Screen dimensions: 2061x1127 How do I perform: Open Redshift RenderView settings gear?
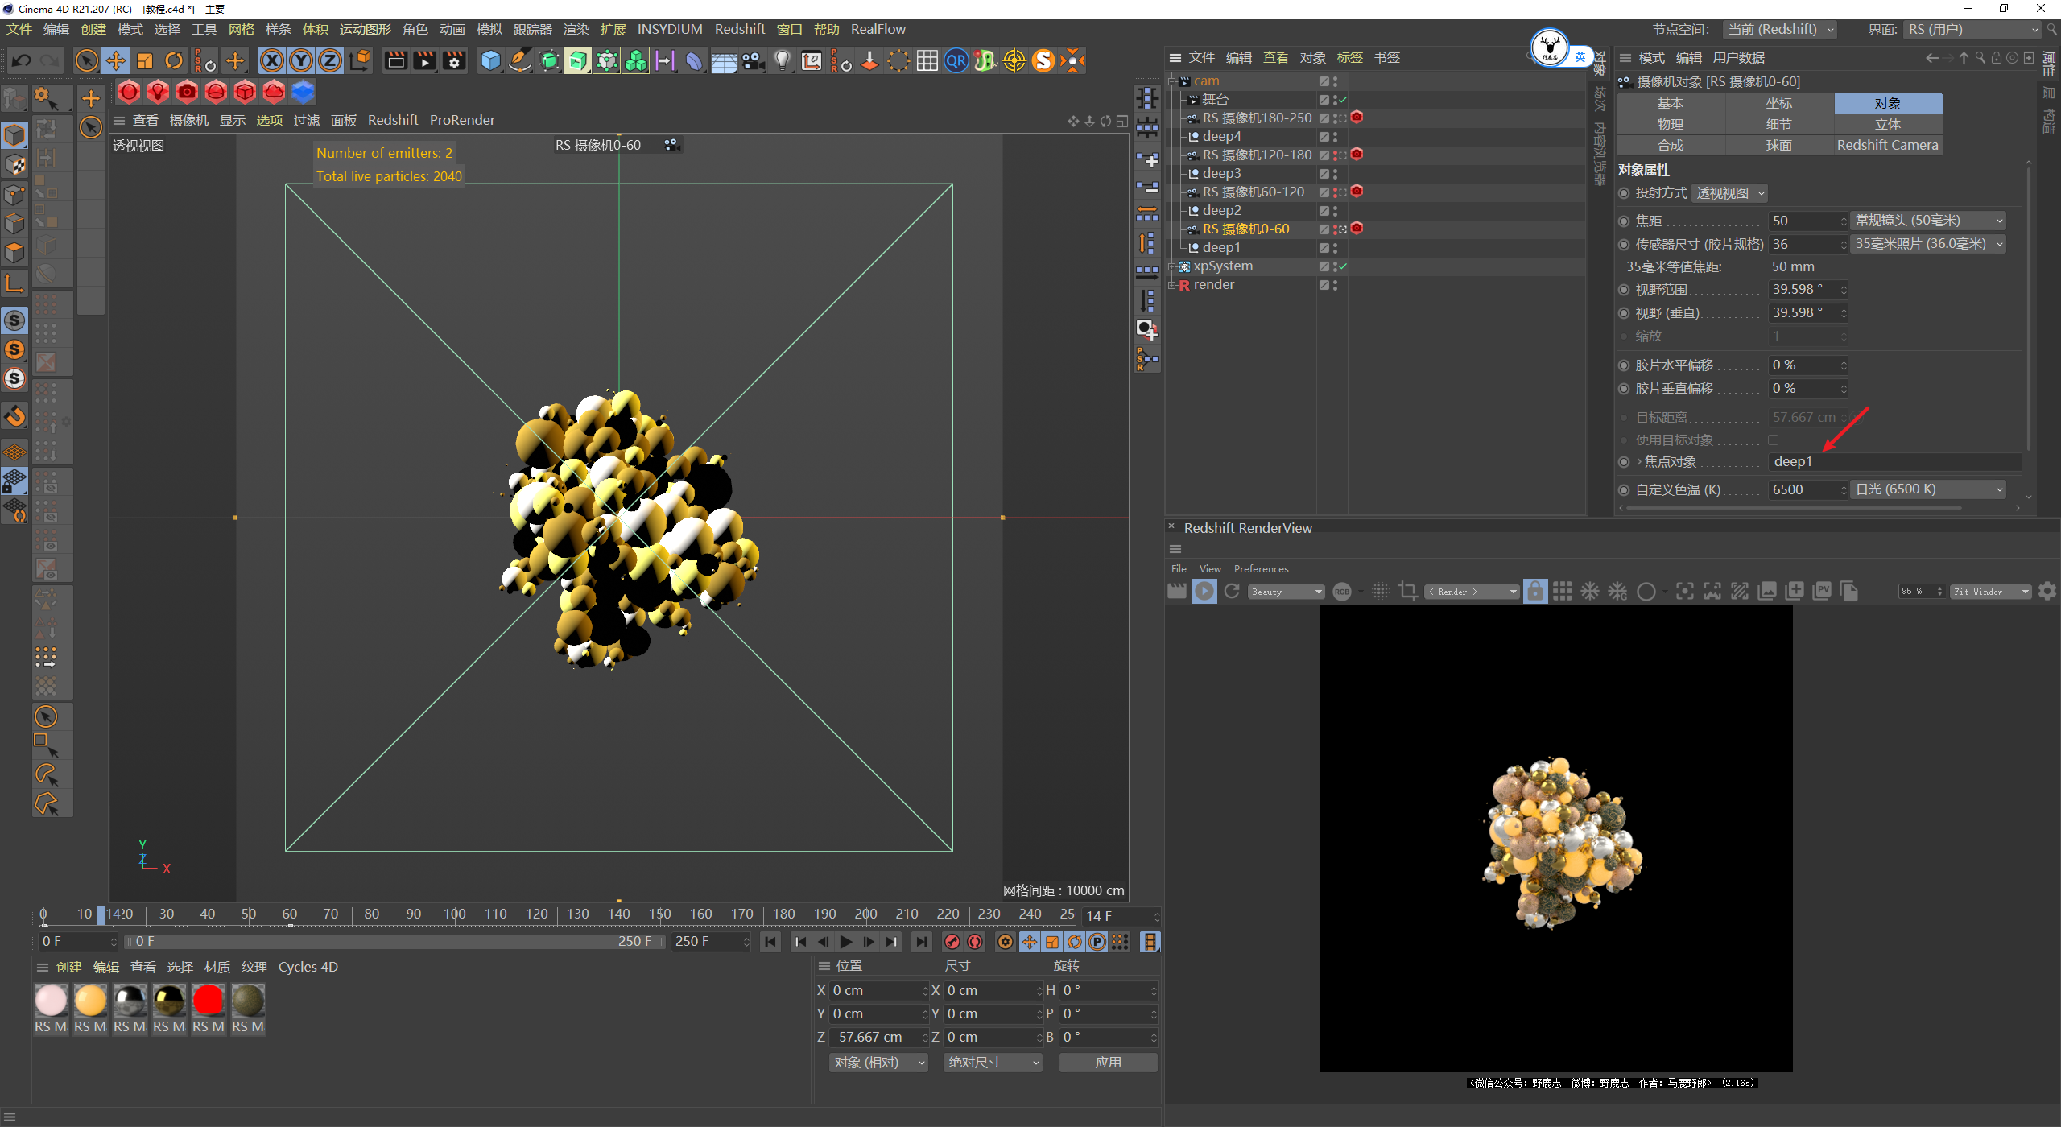2047,592
